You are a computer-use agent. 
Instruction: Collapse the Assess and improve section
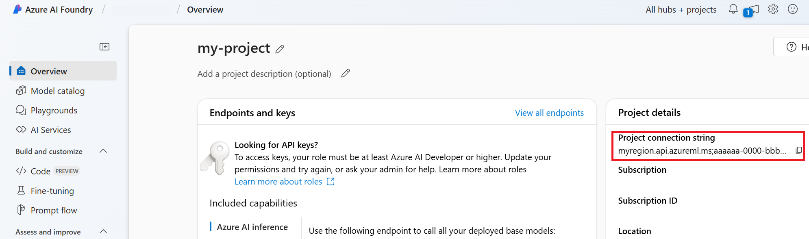(103, 232)
